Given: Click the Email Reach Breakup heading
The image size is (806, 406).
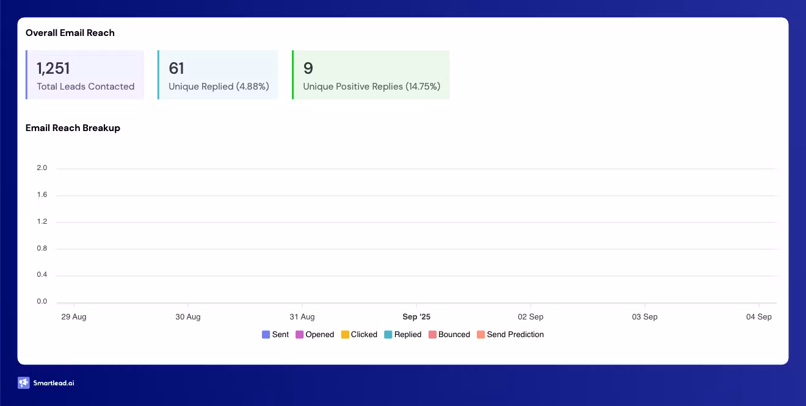Looking at the screenshot, I should [73, 128].
